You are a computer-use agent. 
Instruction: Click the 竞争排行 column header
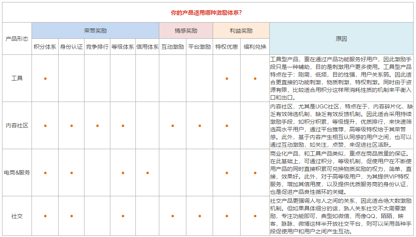click(97, 47)
